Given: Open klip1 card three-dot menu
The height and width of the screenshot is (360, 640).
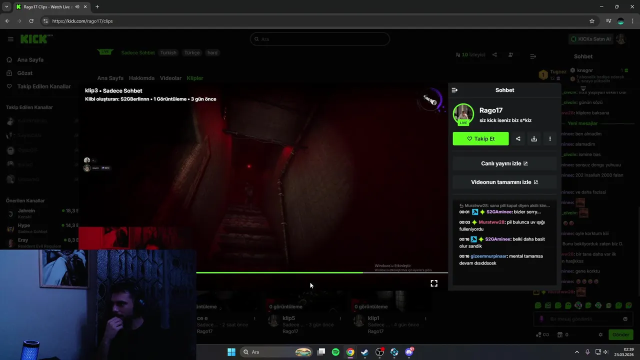Looking at the screenshot, I should tap(426, 318).
